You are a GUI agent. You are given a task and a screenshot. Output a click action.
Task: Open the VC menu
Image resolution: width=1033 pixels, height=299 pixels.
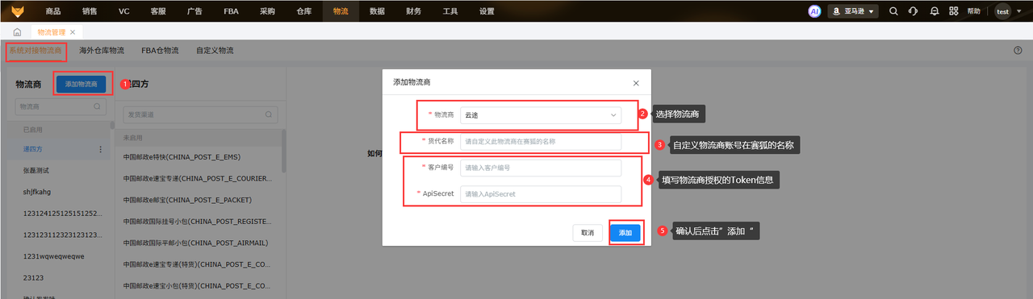pos(123,11)
